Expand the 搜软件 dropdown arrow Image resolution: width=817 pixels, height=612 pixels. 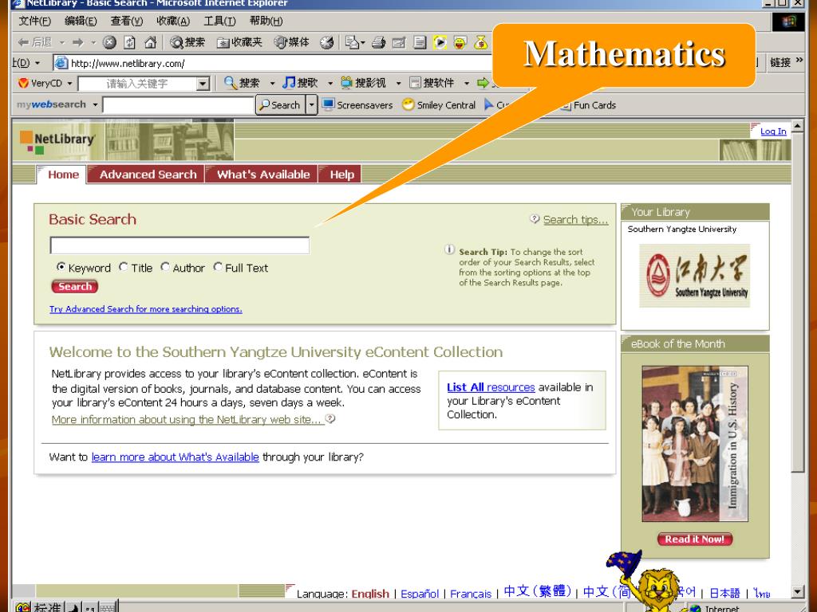pyautogui.click(x=466, y=83)
